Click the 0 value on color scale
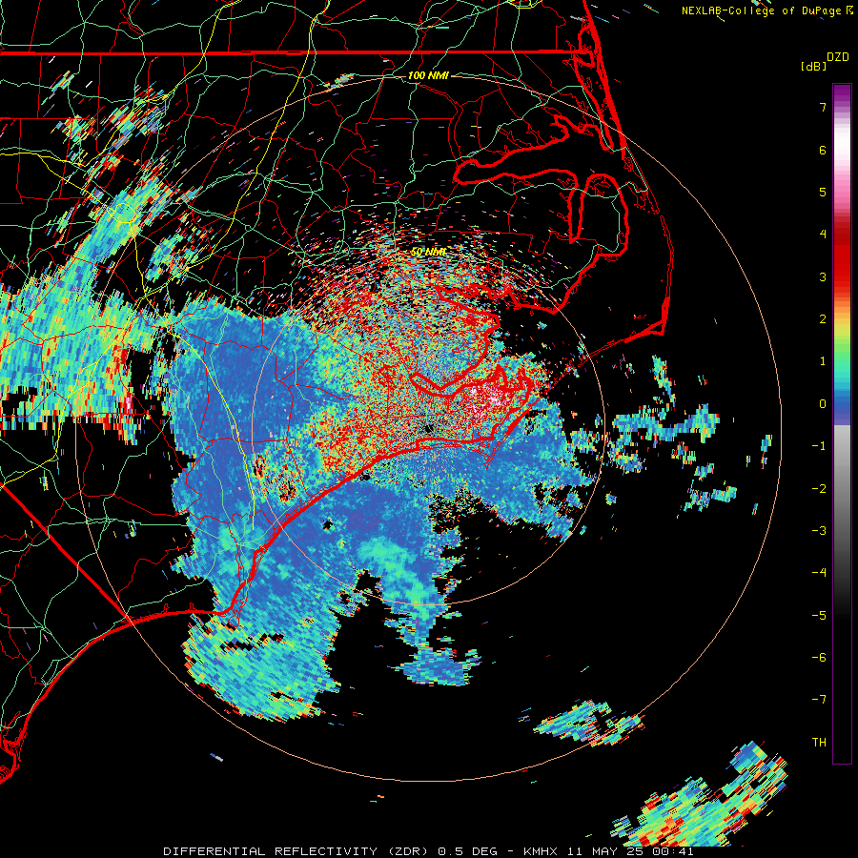Viewport: 858px width, 858px height. 823,404
